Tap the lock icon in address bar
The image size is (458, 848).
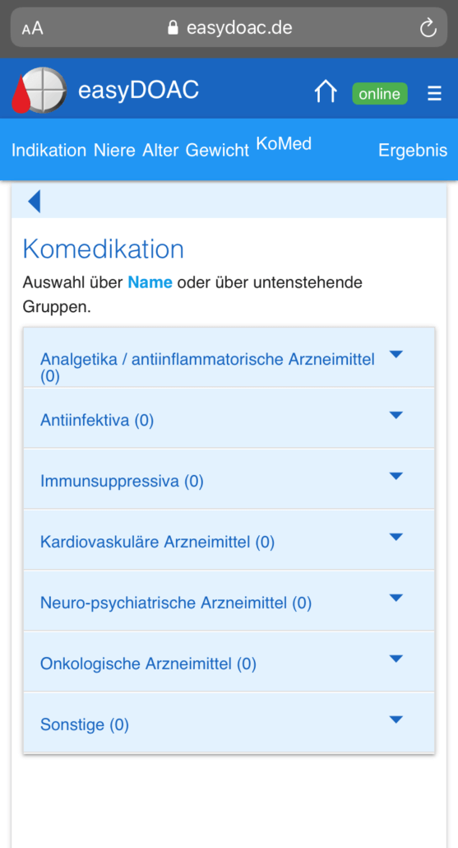173,28
